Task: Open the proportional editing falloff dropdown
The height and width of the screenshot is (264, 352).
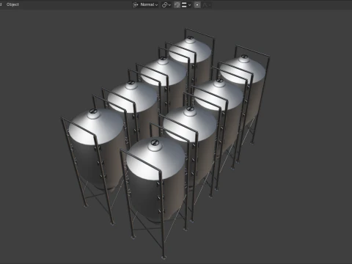Action: [207, 4]
